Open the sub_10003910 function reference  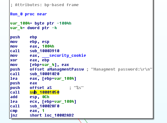click(44, 51)
